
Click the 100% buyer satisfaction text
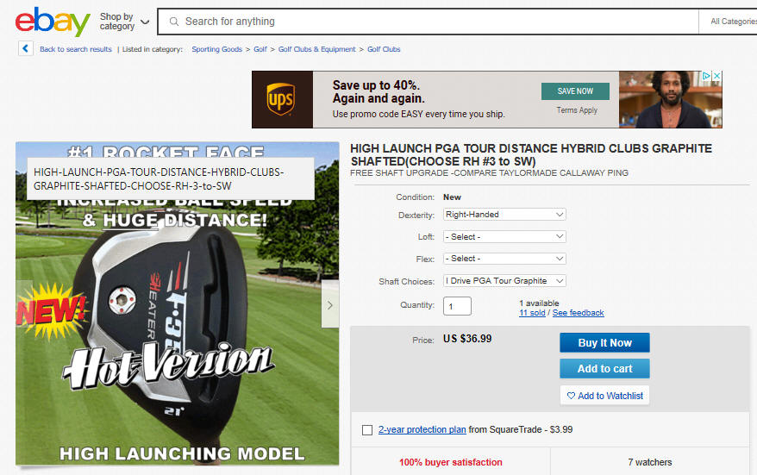(x=450, y=462)
